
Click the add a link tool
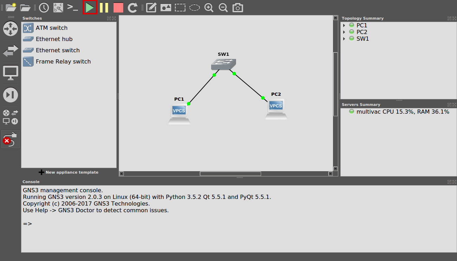point(11,139)
